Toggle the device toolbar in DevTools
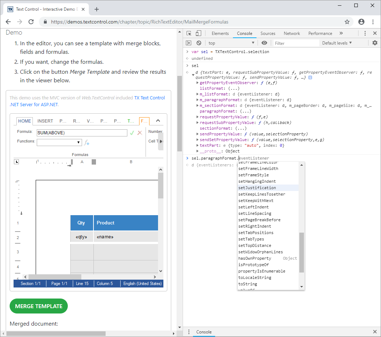 click(199, 33)
